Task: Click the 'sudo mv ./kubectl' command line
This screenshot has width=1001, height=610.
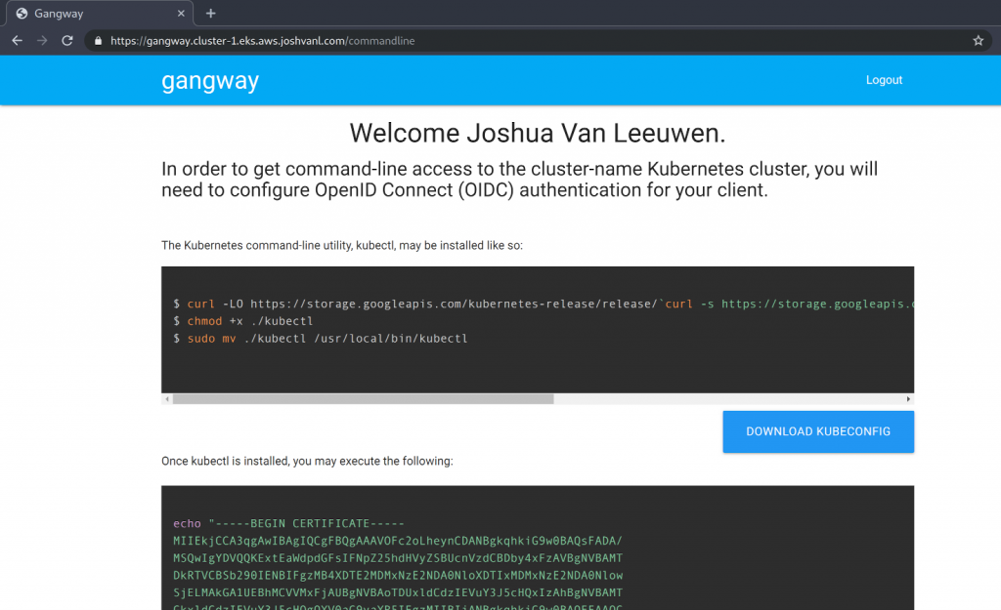Action: click(x=320, y=339)
